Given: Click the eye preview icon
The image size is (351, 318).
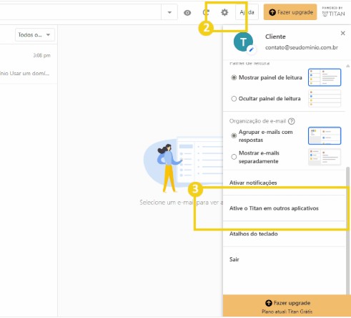Looking at the screenshot, I should [x=187, y=13].
